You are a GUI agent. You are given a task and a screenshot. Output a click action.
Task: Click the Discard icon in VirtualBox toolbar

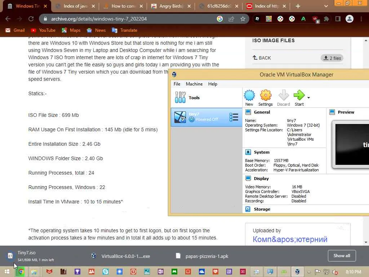283,98
